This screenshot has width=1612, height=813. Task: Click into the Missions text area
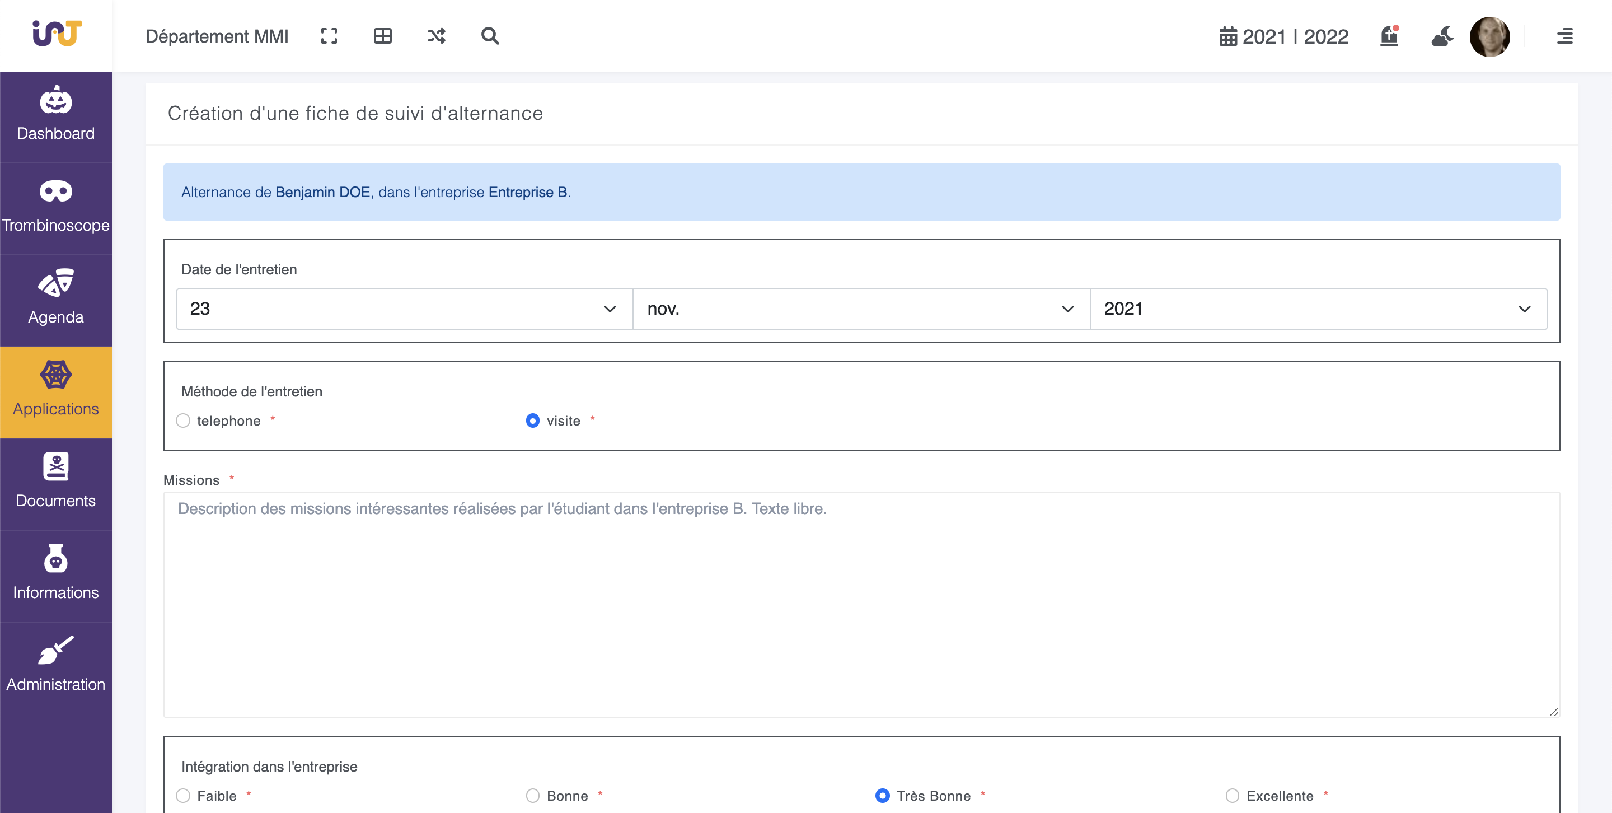[861, 604]
